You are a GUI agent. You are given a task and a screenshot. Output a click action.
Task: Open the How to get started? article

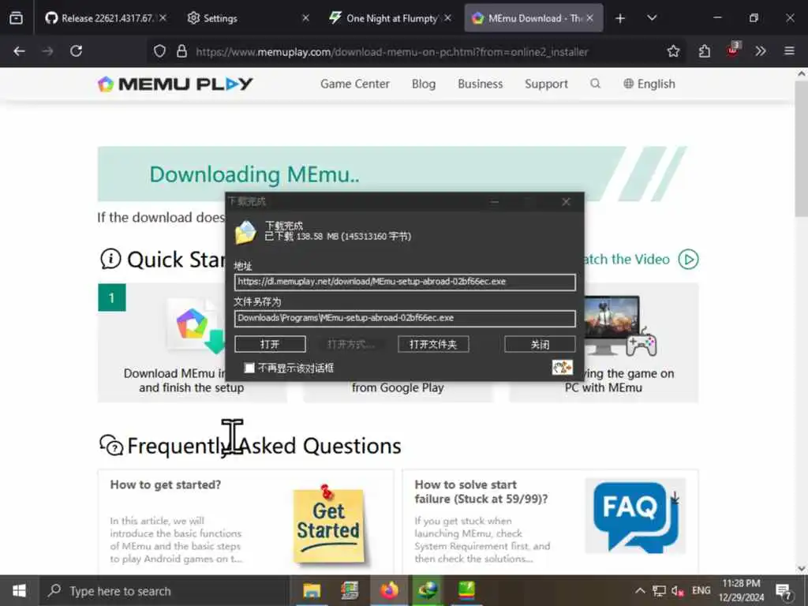click(x=166, y=485)
